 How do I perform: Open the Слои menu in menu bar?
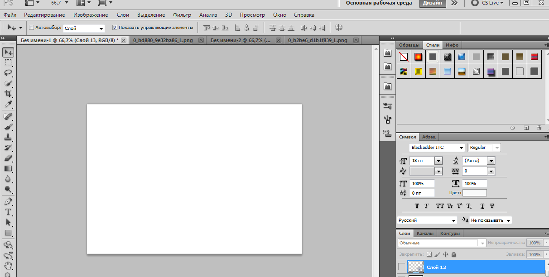tap(123, 15)
